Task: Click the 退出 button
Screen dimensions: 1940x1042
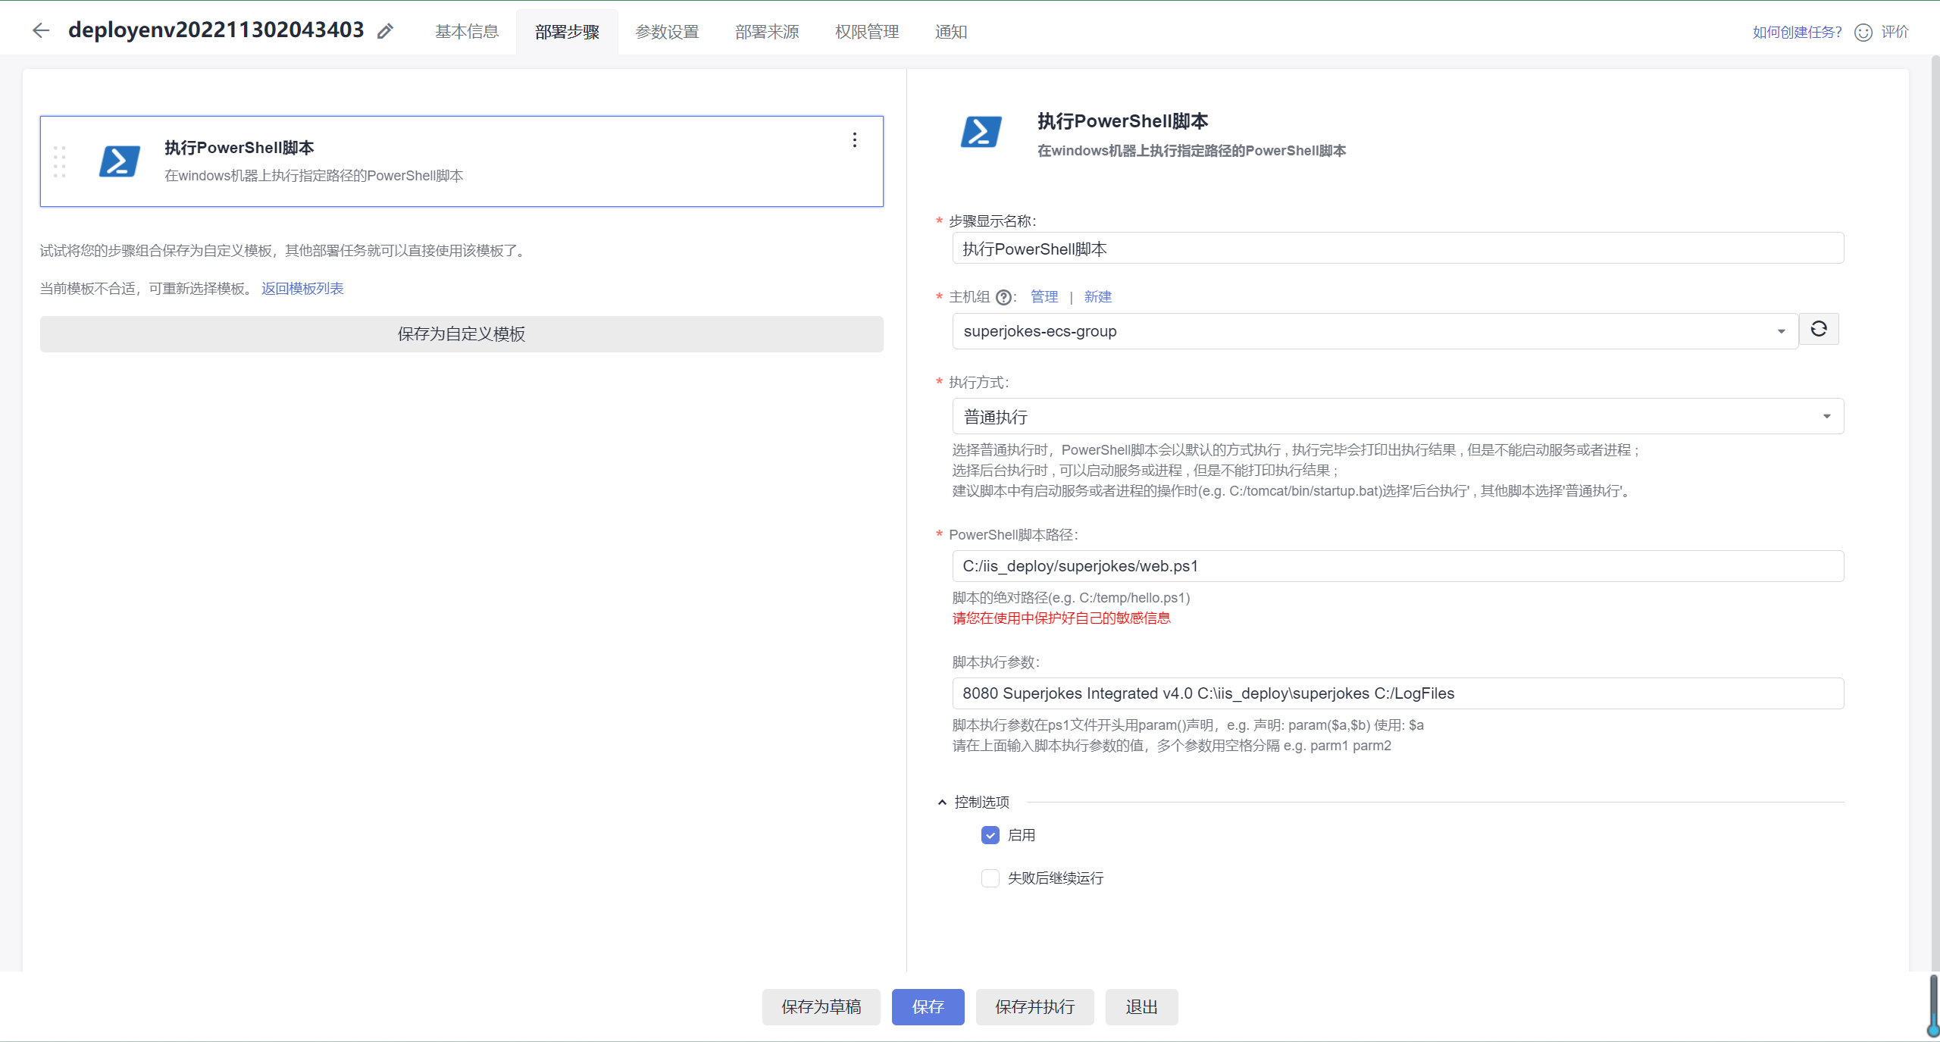Action: pyautogui.click(x=1141, y=1006)
